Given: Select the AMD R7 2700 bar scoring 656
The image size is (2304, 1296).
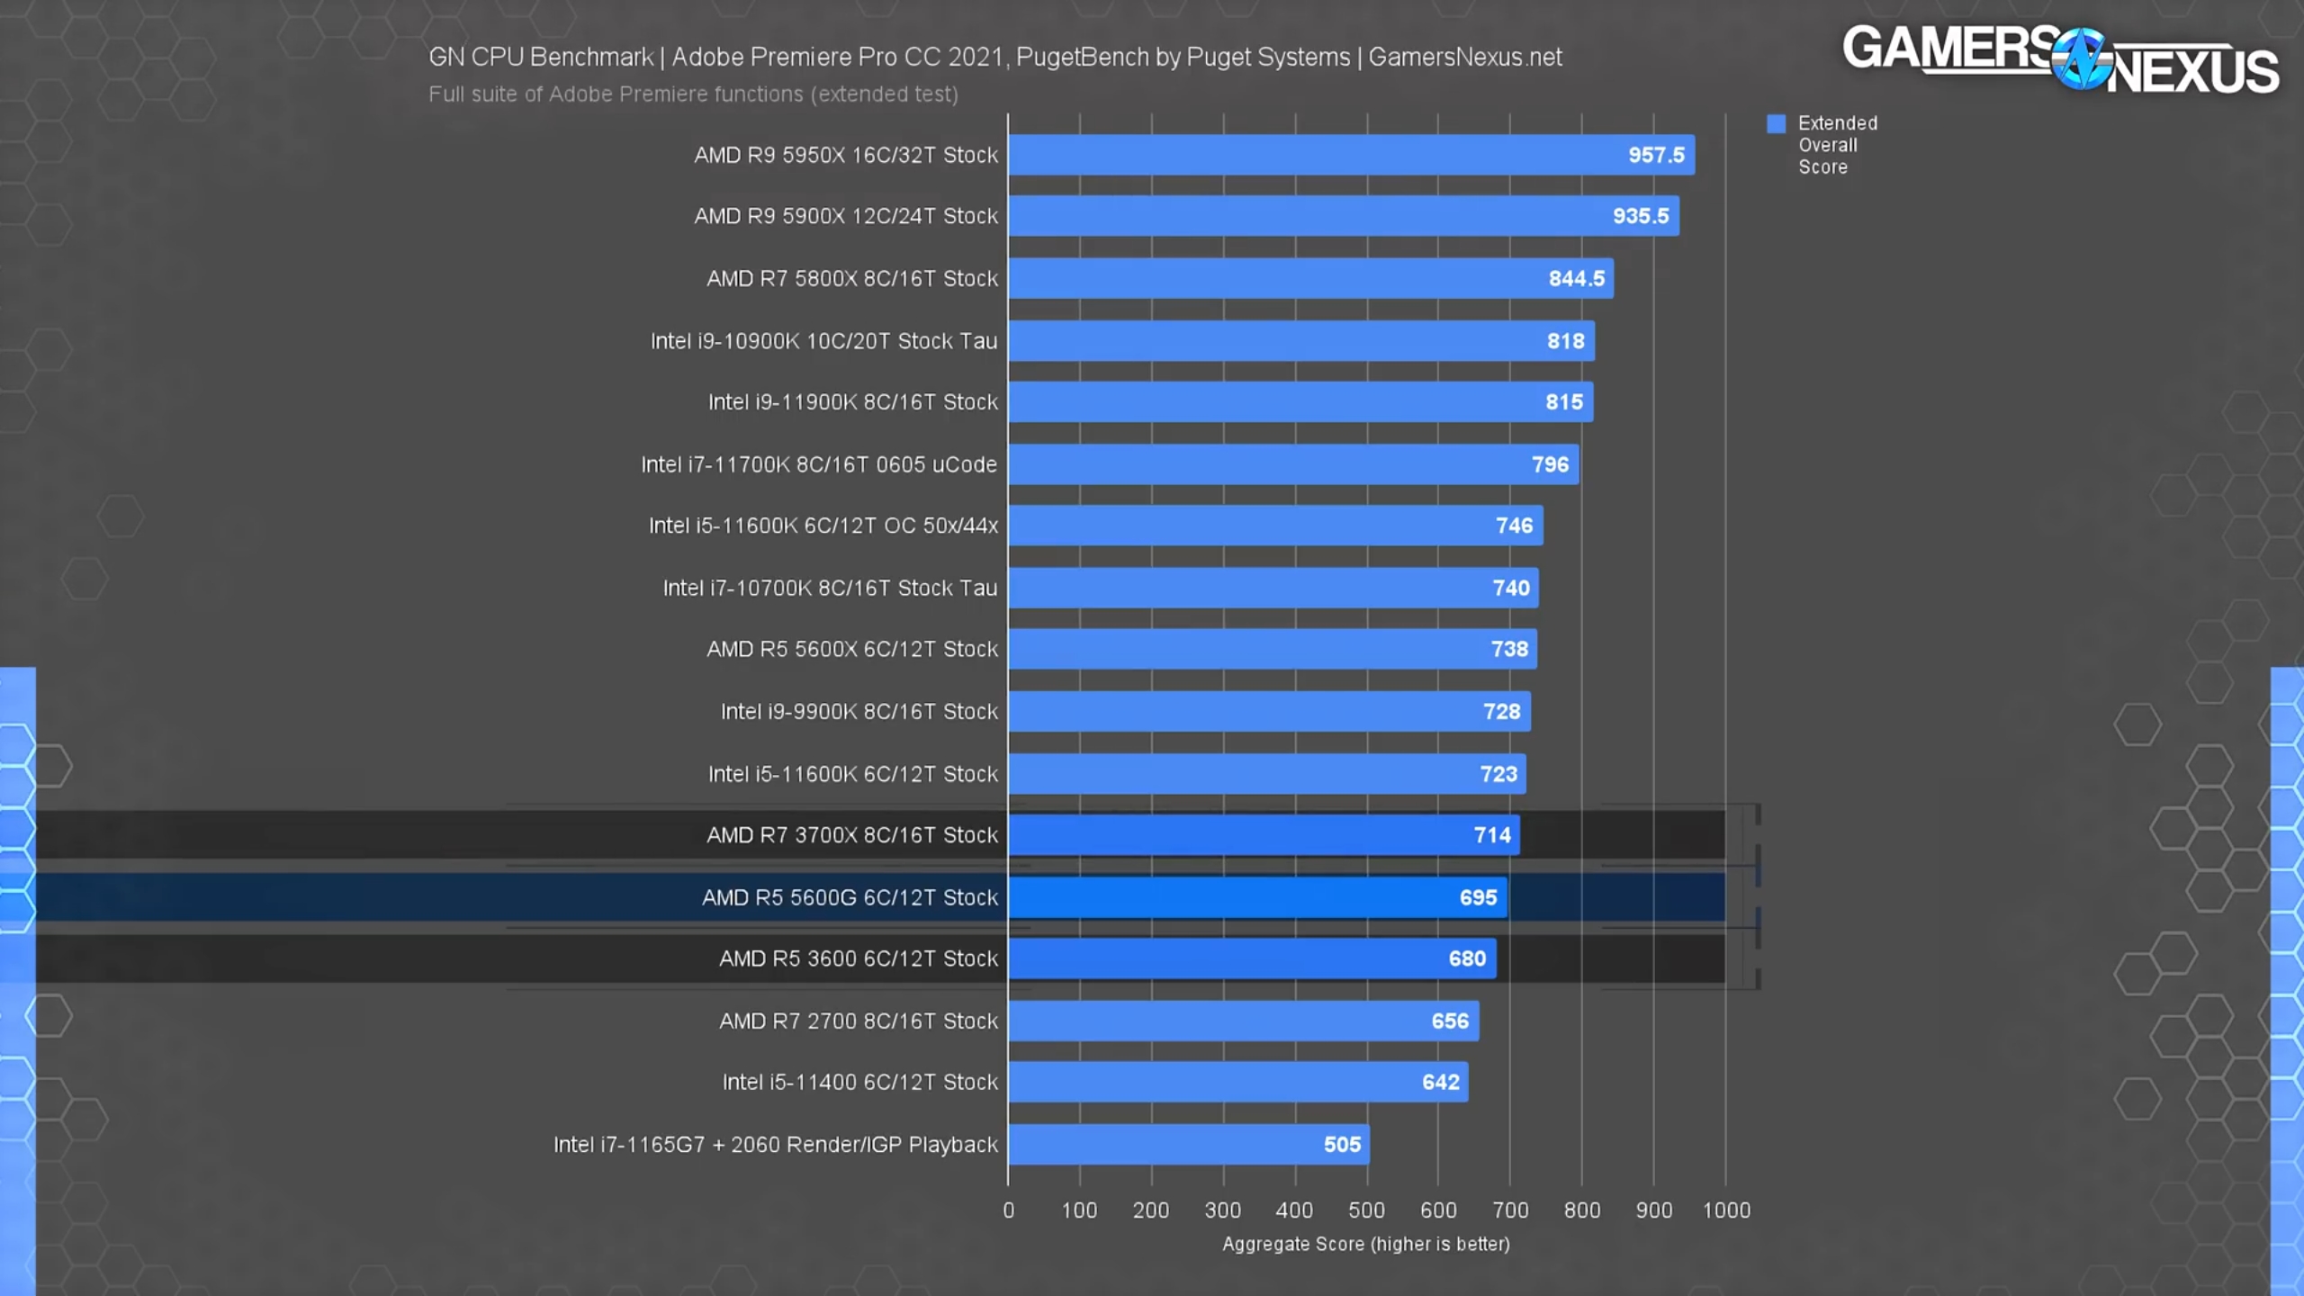Looking at the screenshot, I should (x=1242, y=1021).
